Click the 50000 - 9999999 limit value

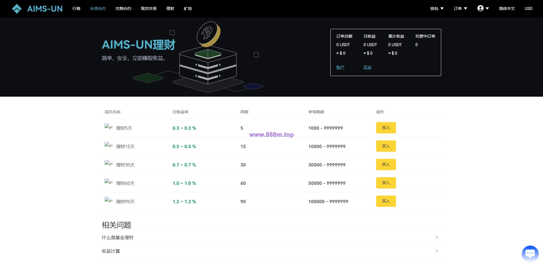(x=327, y=183)
